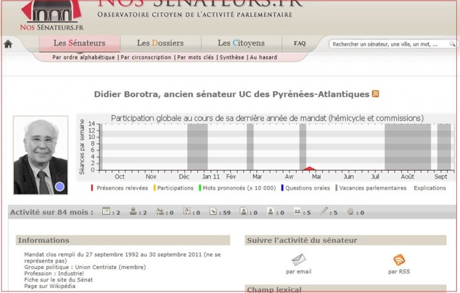
Task: Click the "Au hasard" submenu link
Action: pyautogui.click(x=263, y=57)
